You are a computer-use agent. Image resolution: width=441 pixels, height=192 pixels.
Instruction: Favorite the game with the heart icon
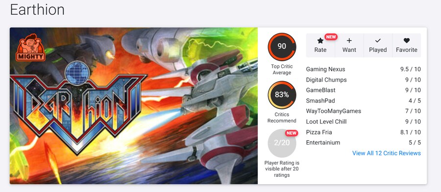click(x=406, y=41)
